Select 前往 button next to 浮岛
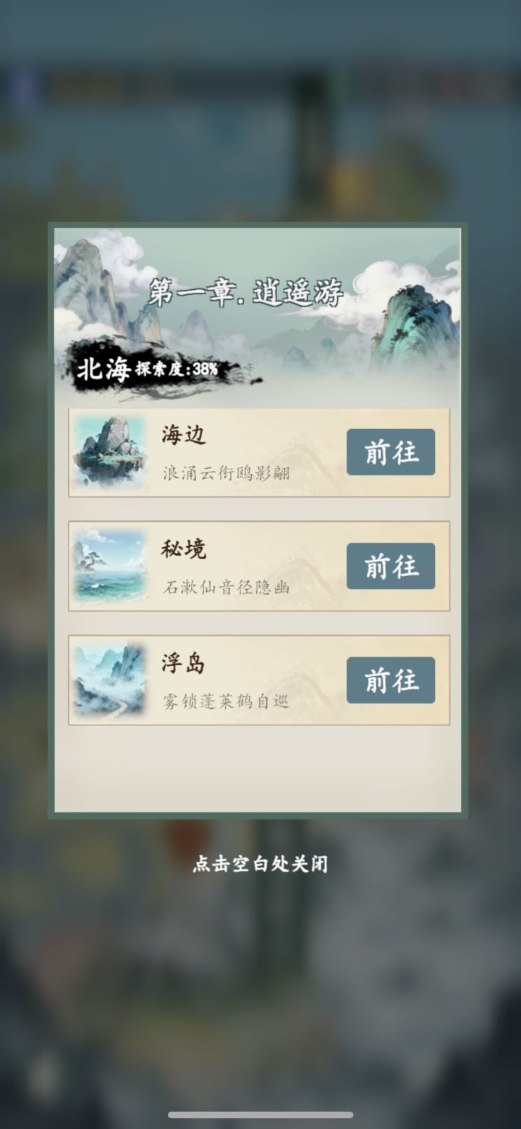 coord(391,680)
